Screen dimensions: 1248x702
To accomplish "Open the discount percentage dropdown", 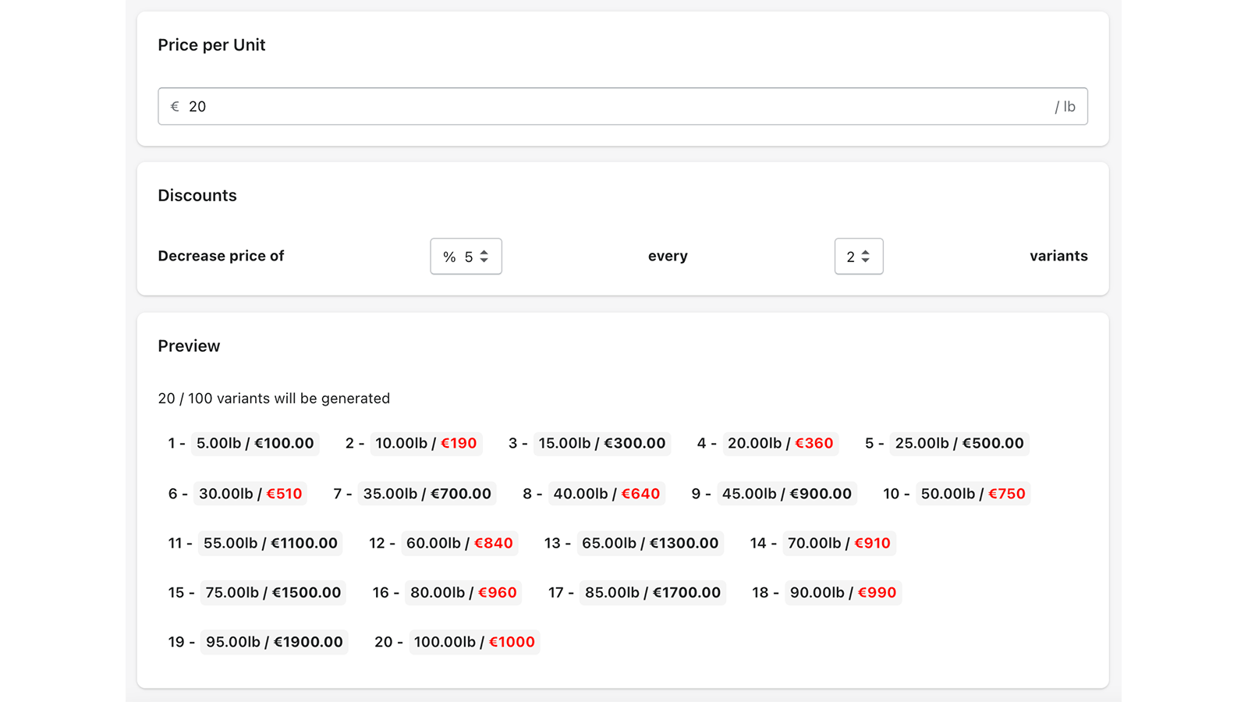I will [466, 257].
